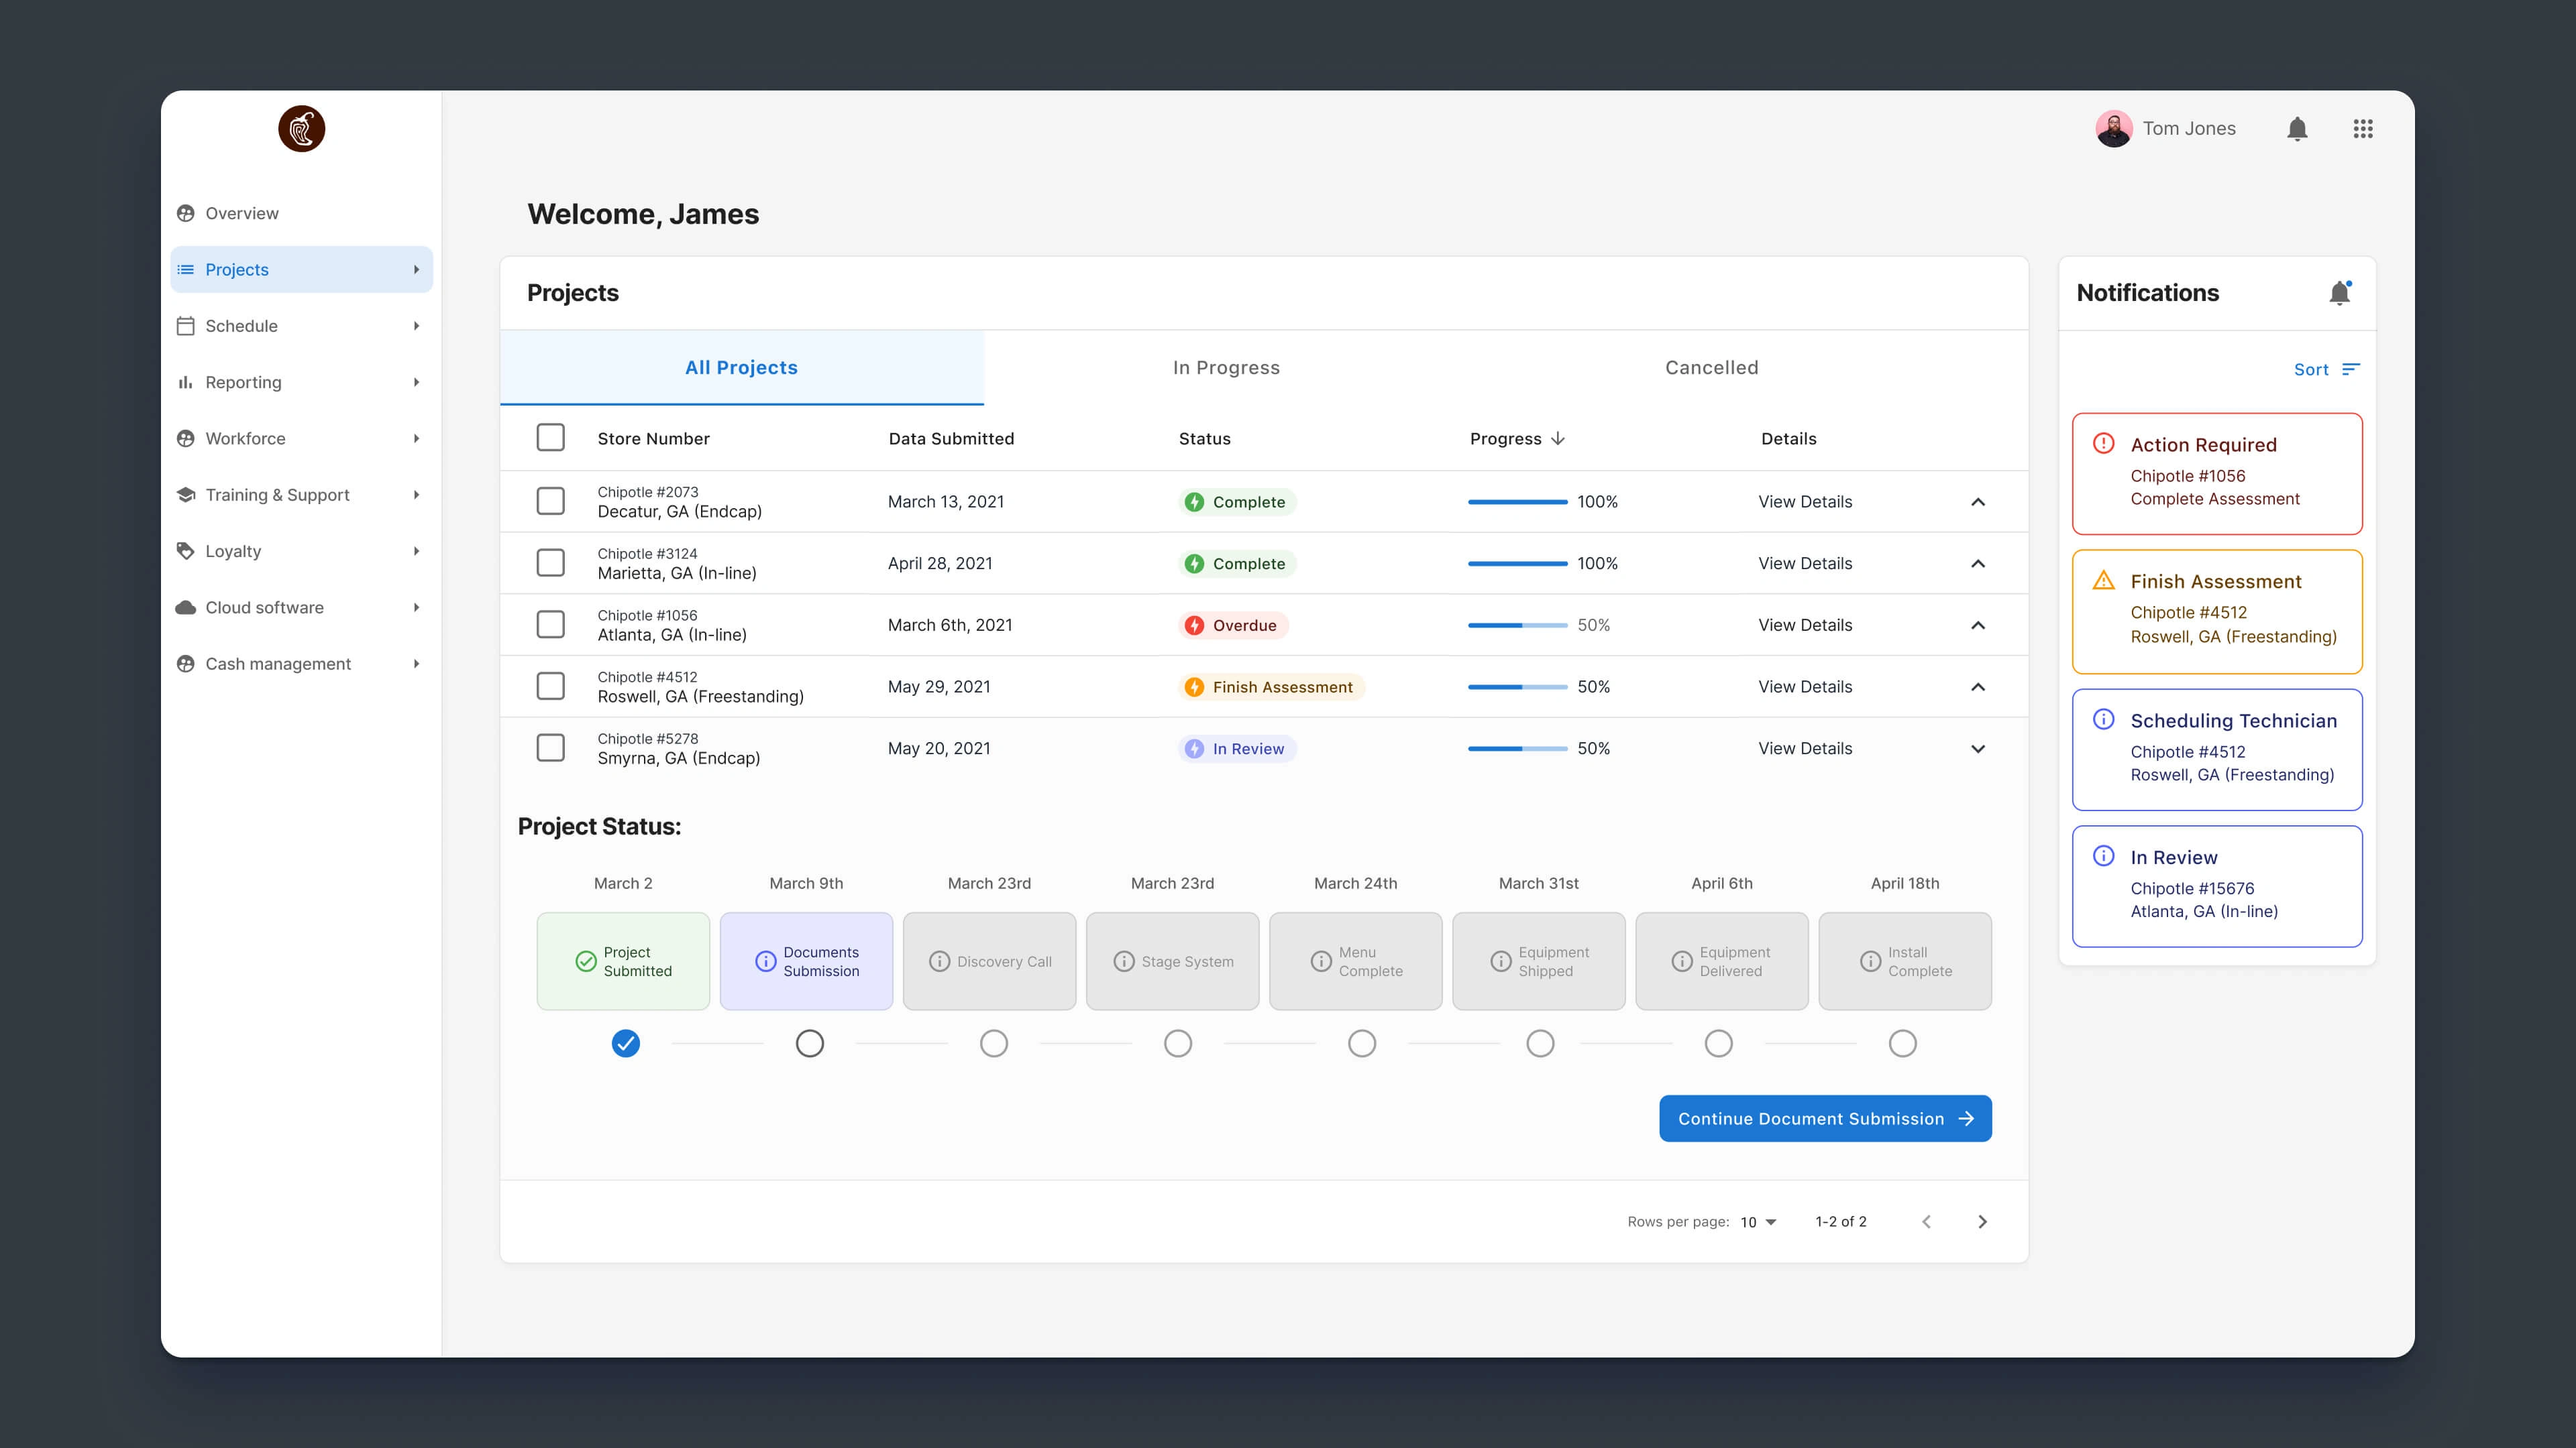Toggle the select-all header checkbox
This screenshot has height=1448, width=2576.
click(551, 438)
